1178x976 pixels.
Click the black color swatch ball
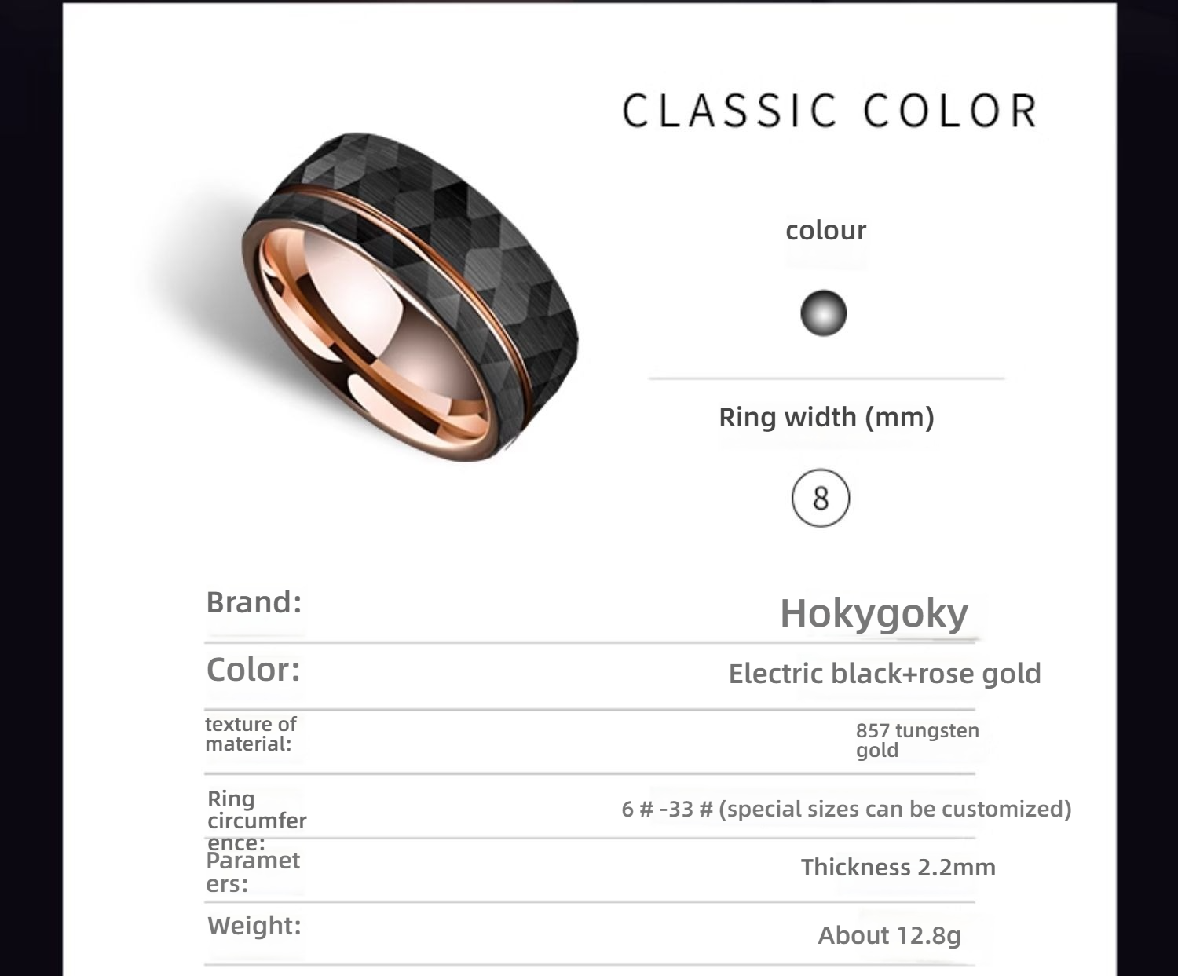coord(823,313)
